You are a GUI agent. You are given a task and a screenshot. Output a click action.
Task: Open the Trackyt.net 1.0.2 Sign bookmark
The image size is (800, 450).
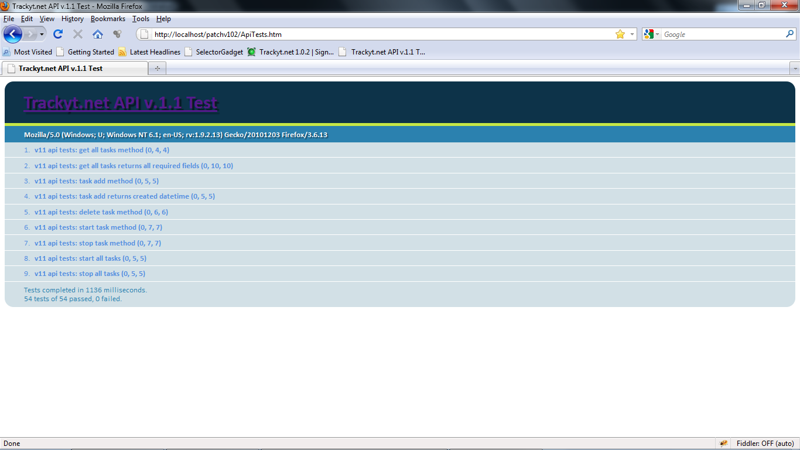pyautogui.click(x=290, y=52)
